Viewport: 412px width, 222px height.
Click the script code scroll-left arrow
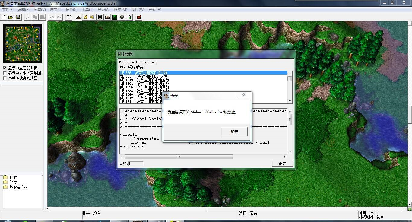coord(122,157)
